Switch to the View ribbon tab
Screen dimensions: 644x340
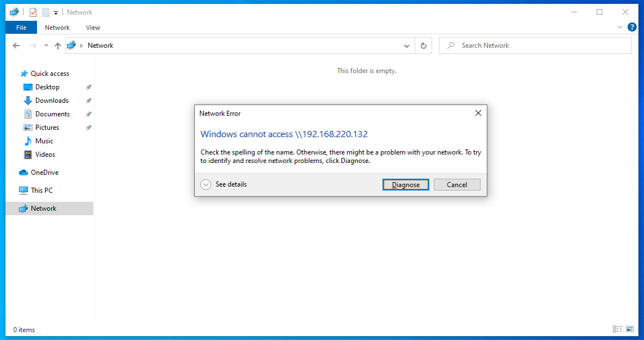[x=93, y=28]
